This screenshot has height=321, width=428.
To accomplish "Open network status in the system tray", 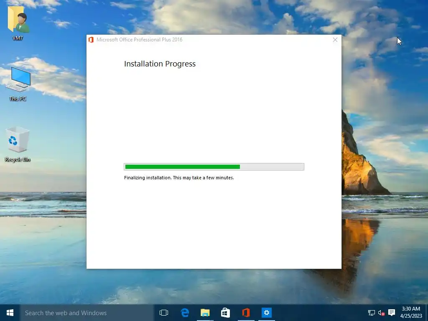I will pos(371,313).
